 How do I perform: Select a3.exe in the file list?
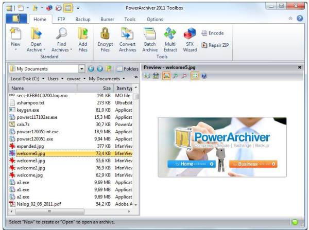pos(71,182)
